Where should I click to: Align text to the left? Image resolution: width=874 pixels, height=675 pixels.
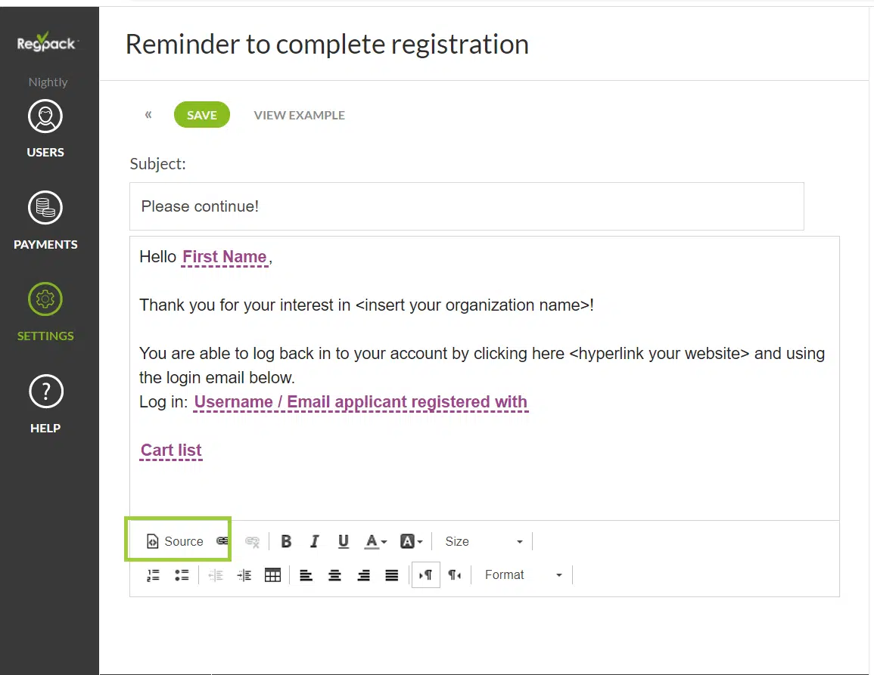pos(306,575)
